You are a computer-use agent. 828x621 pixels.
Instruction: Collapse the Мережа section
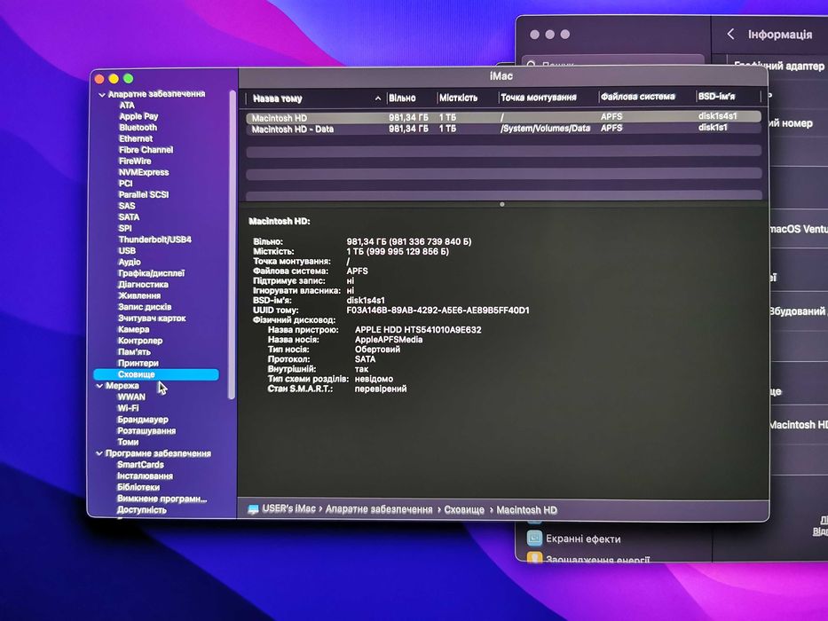99,386
